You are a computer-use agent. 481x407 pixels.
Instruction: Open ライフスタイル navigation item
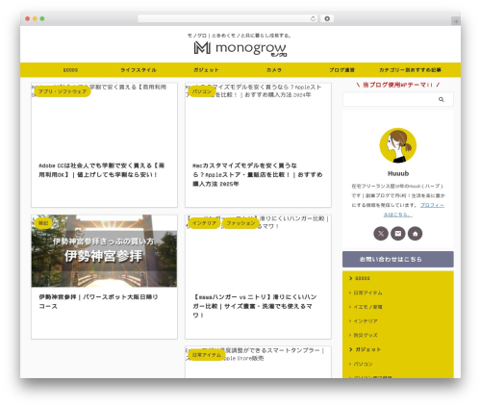coord(139,70)
